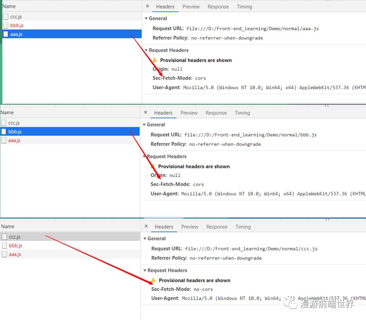This screenshot has height=320, width=366.
Task: Click the User-Agent value in the bbb.js details
Action: [x=273, y=194]
